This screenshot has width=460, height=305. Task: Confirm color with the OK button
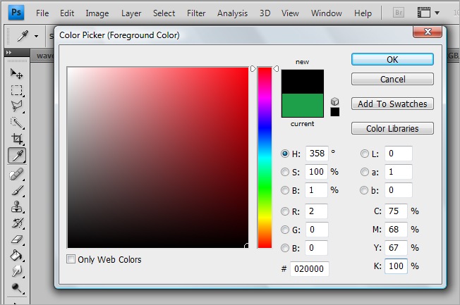point(392,59)
